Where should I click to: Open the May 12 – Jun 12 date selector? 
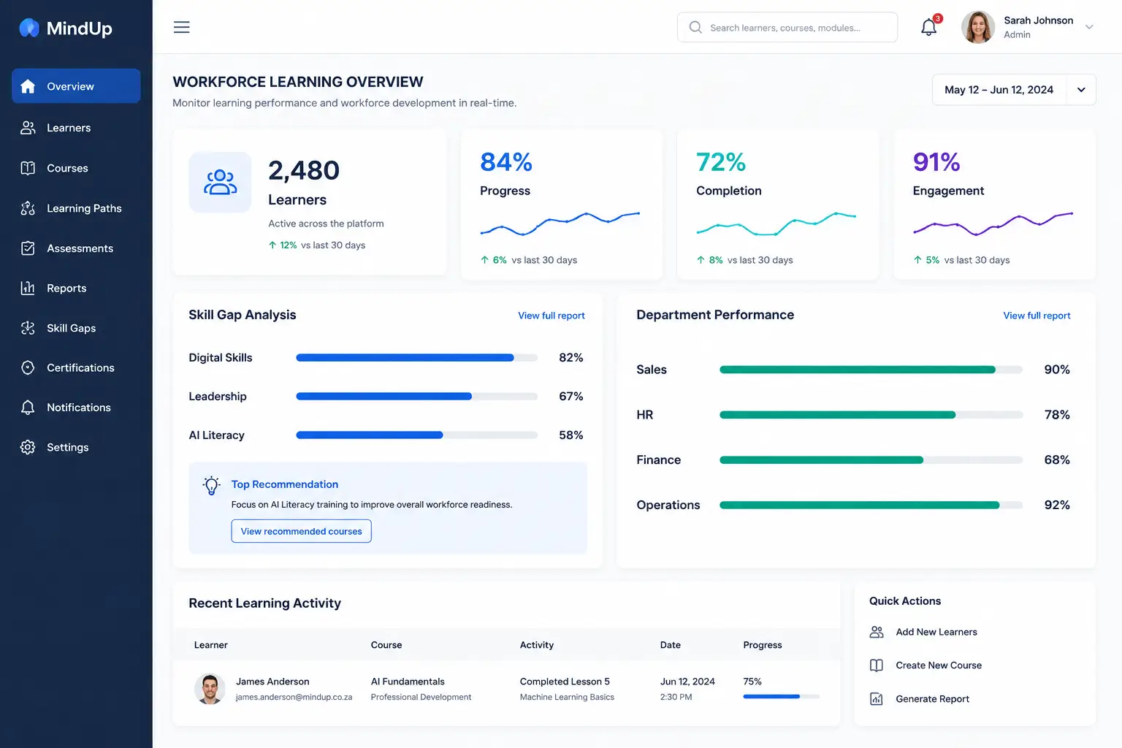click(x=999, y=90)
